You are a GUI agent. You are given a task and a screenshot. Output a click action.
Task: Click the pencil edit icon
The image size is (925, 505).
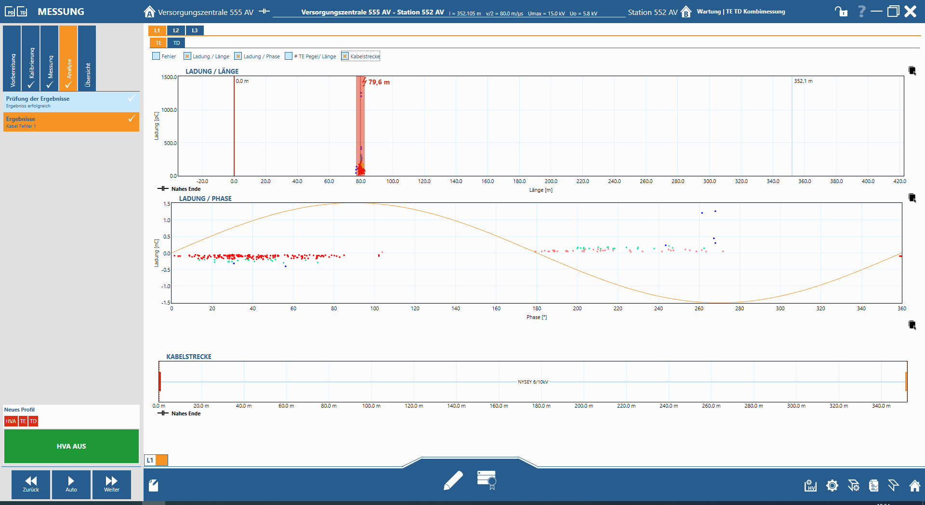pyautogui.click(x=453, y=480)
